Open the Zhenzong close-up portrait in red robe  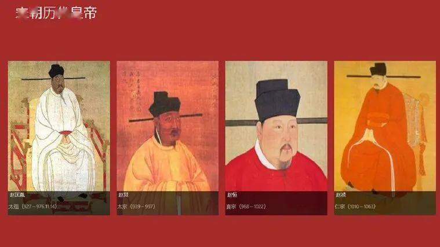coord(276,138)
